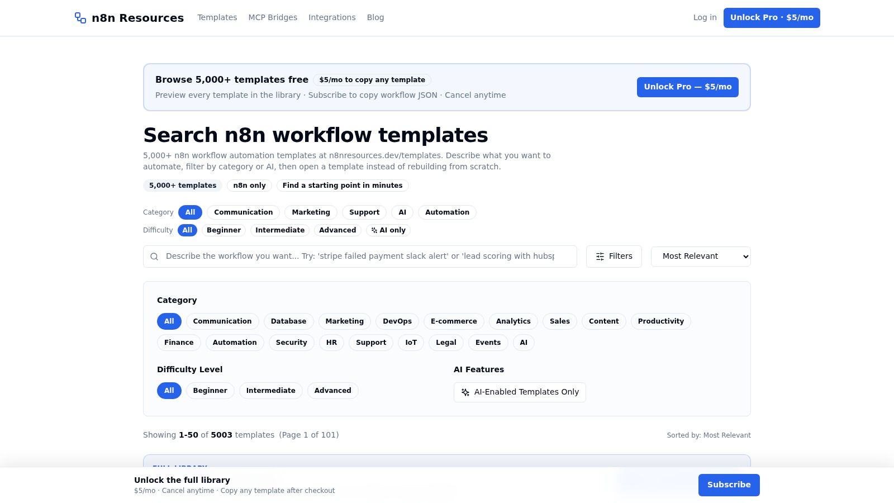894x503 pixels.
Task: Select AI in top Category quick filter
Action: [x=402, y=212]
